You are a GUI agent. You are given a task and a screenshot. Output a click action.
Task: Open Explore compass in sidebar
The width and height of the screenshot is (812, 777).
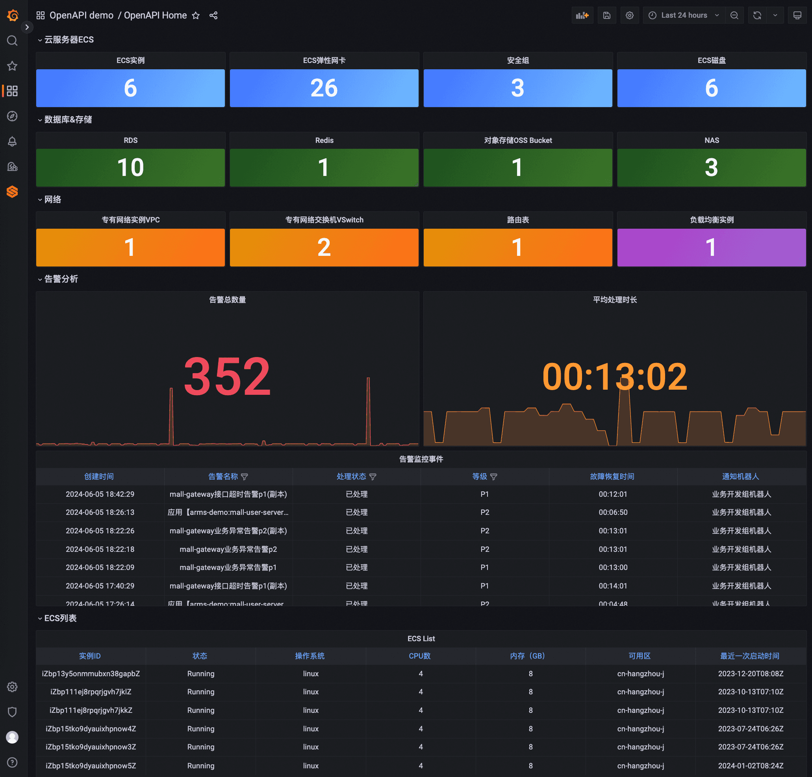13,117
